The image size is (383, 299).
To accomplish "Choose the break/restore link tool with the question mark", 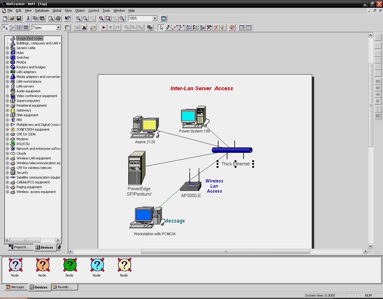I will click(x=182, y=28).
